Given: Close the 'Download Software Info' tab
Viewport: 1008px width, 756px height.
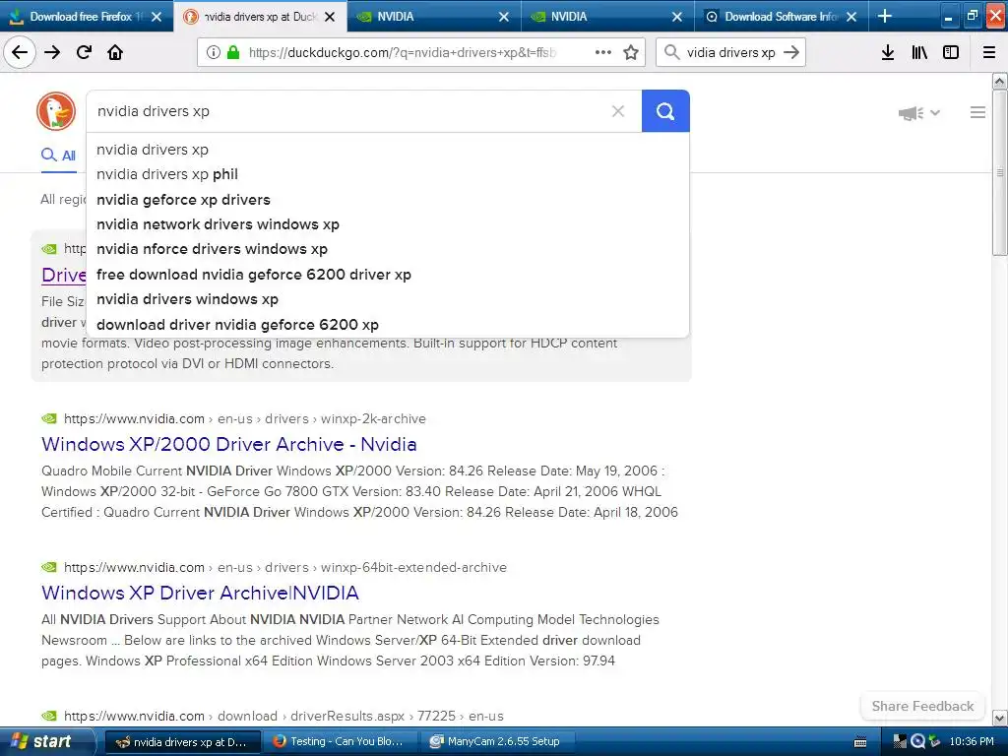Looking at the screenshot, I should [851, 17].
